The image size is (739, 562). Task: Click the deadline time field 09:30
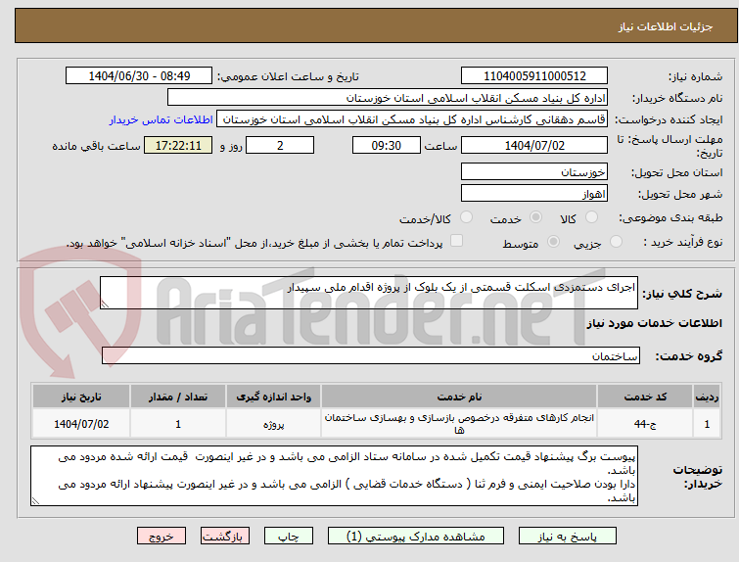(387, 145)
